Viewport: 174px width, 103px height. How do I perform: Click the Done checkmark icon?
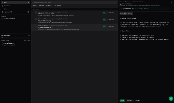point(2,9)
